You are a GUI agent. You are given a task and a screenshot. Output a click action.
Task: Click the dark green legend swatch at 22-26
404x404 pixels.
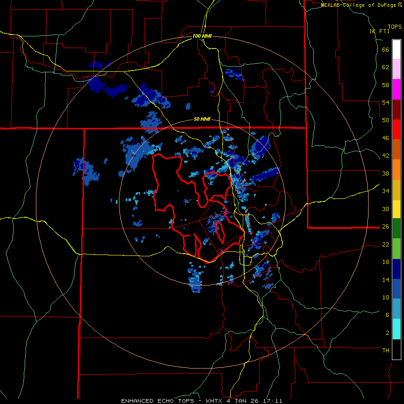[x=396, y=228]
